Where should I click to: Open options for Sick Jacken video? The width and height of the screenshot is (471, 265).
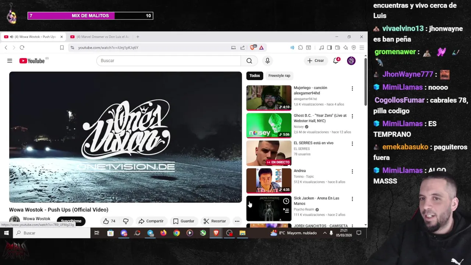pos(352,199)
